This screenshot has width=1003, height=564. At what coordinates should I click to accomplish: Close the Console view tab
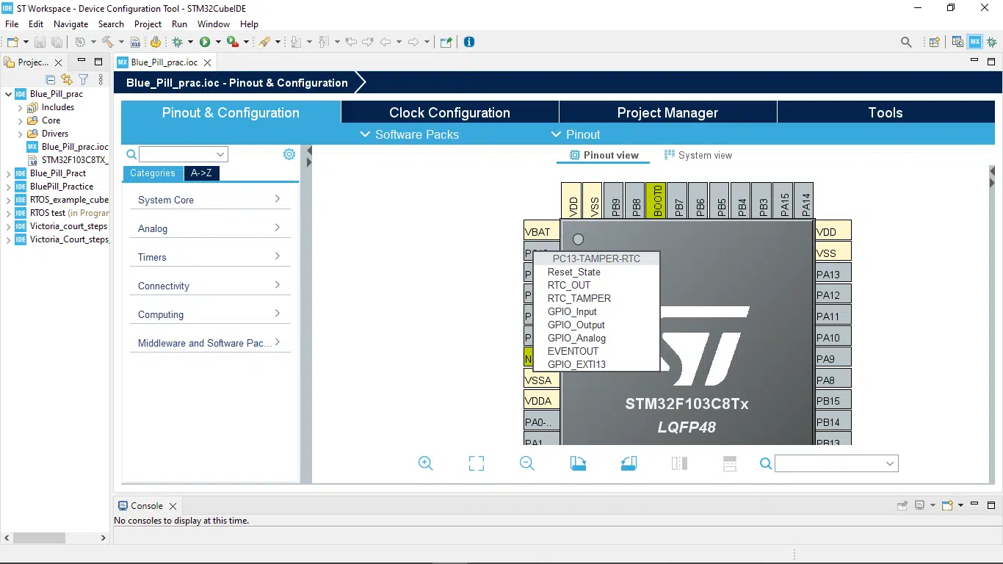tap(173, 506)
